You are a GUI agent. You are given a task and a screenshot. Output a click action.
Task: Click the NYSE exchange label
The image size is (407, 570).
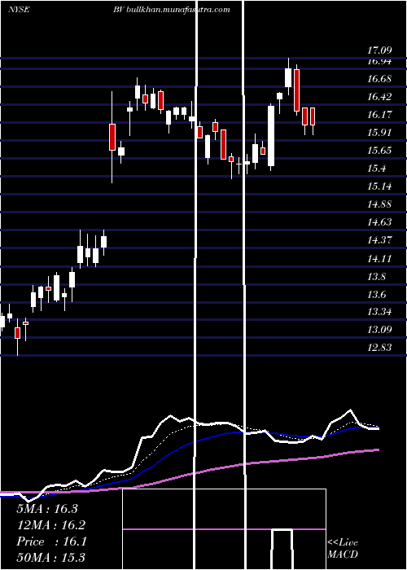(19, 10)
